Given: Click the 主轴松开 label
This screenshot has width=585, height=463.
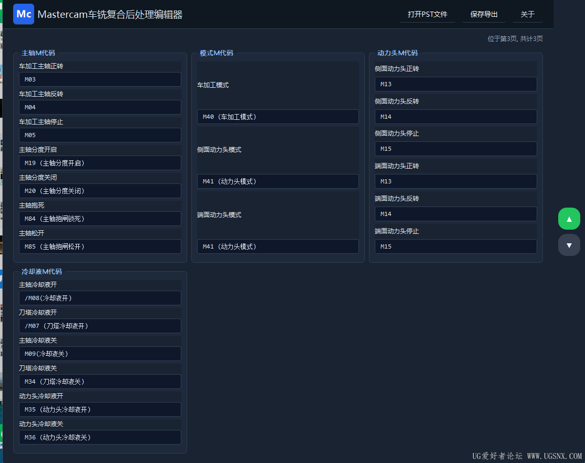Looking at the screenshot, I should (x=32, y=233).
